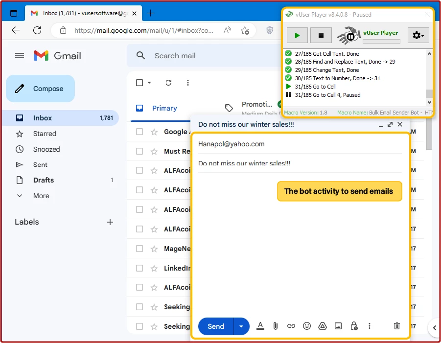The height and width of the screenshot is (343, 441).
Task: Expand compose window to full screen
Action: pos(390,124)
